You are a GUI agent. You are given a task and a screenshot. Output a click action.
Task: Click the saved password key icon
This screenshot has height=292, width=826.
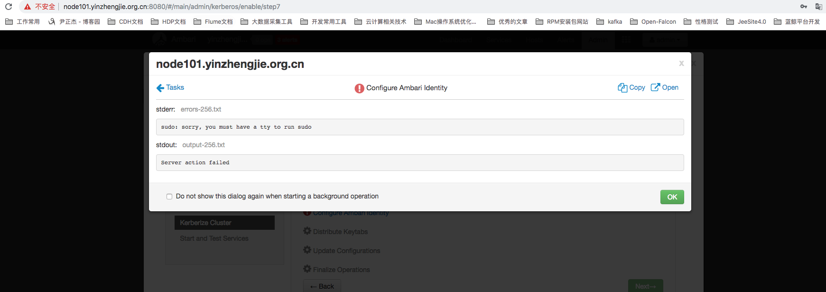coord(804,7)
